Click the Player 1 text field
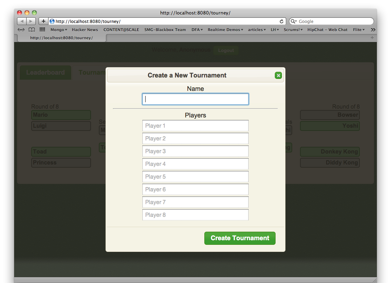The width and height of the screenshot is (391, 283). 195,126
